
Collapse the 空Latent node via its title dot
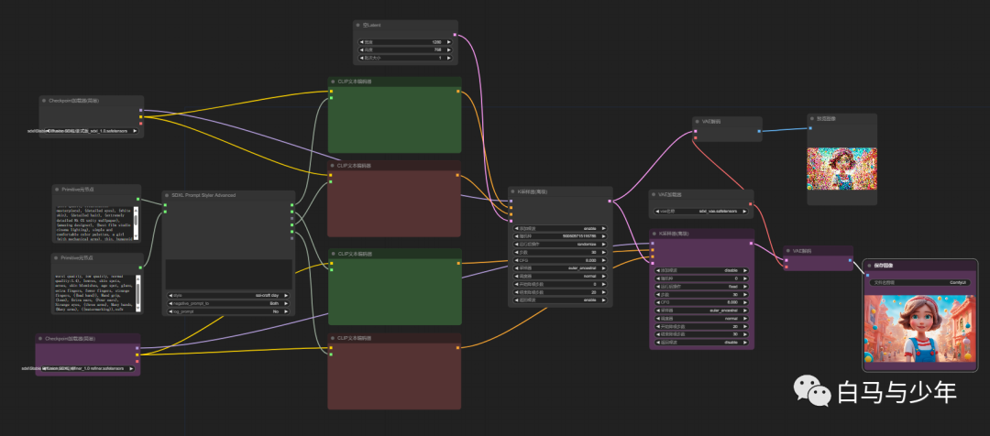pyautogui.click(x=358, y=25)
